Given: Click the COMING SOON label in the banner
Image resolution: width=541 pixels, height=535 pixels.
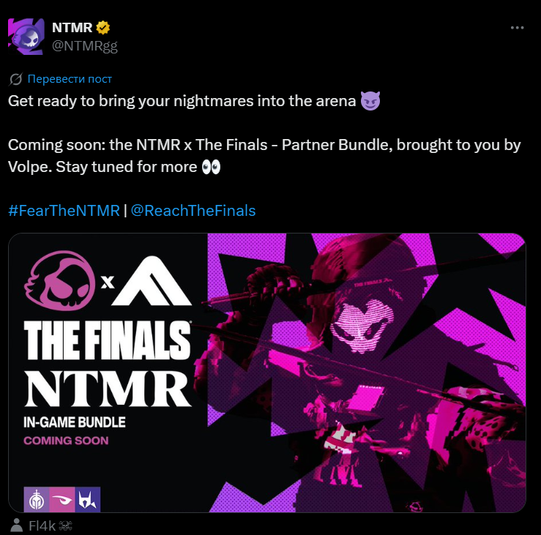Looking at the screenshot, I should click(x=66, y=441).
